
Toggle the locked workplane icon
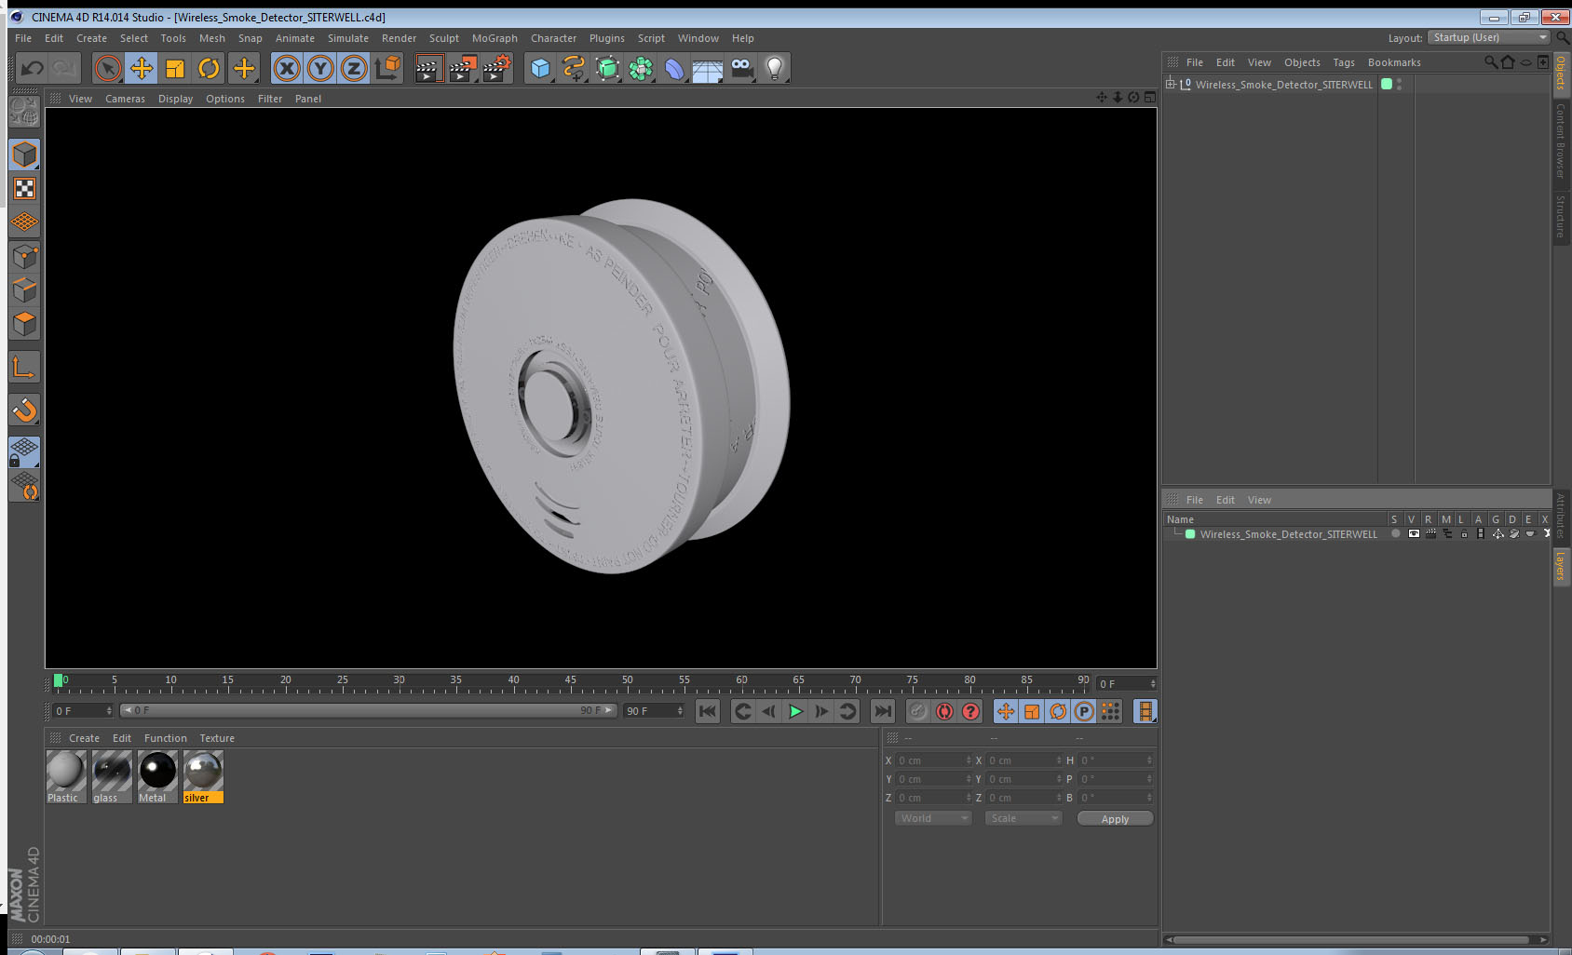[x=25, y=452]
